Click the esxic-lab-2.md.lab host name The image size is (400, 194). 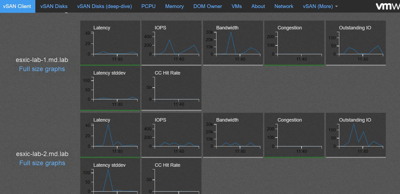click(42, 154)
